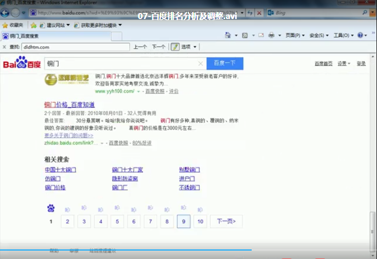Screen dimensions: 377x259
Task: Open the 安全(S) menu
Action: (319, 35)
